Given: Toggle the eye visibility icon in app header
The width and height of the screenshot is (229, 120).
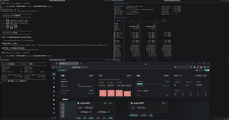Looking at the screenshot, I should pyautogui.click(x=197, y=70).
